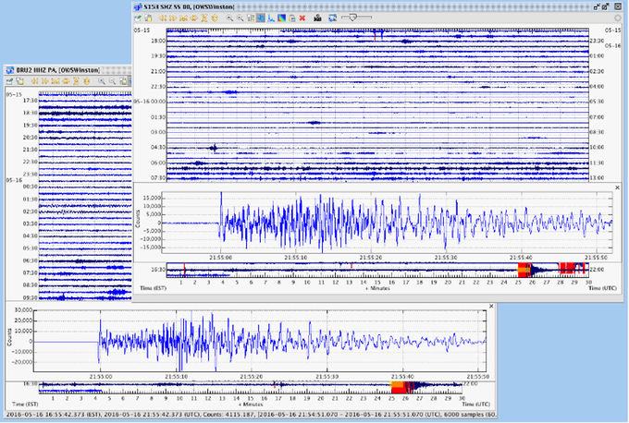629x423 pixels.
Task: Open helicorder settings in the BRU2 window
Action: [9, 81]
